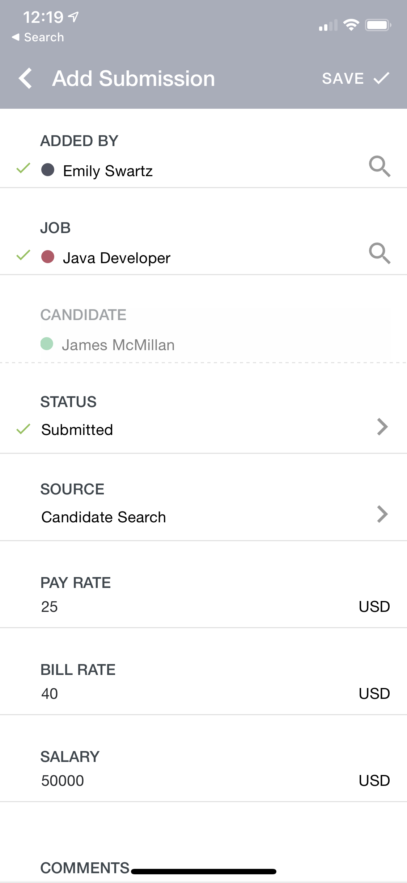Viewport: 407px width, 883px height.
Task: Open the Candidate Search source selection
Action: click(104, 517)
